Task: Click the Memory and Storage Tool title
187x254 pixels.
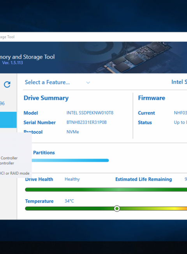Action: (27, 57)
